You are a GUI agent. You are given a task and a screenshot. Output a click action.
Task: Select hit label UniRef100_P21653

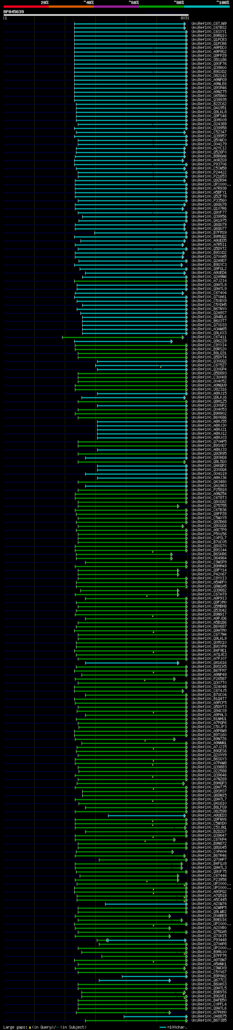tap(209, 176)
